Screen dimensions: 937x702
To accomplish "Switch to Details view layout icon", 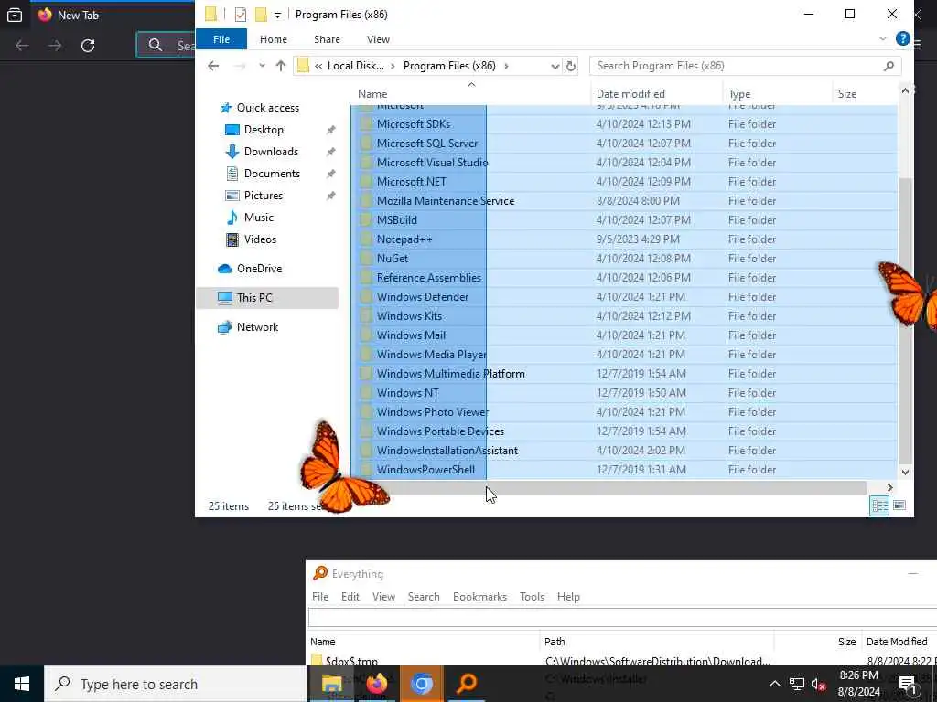I will [x=879, y=506].
